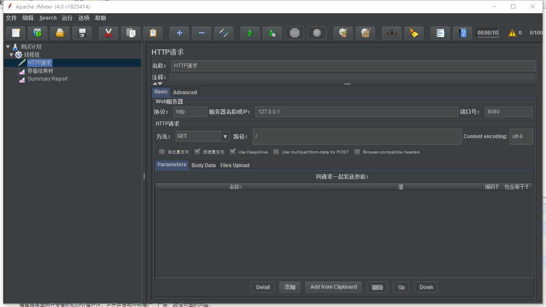Select the Summary Report tree item
The height and width of the screenshot is (307, 546).
(x=47, y=79)
